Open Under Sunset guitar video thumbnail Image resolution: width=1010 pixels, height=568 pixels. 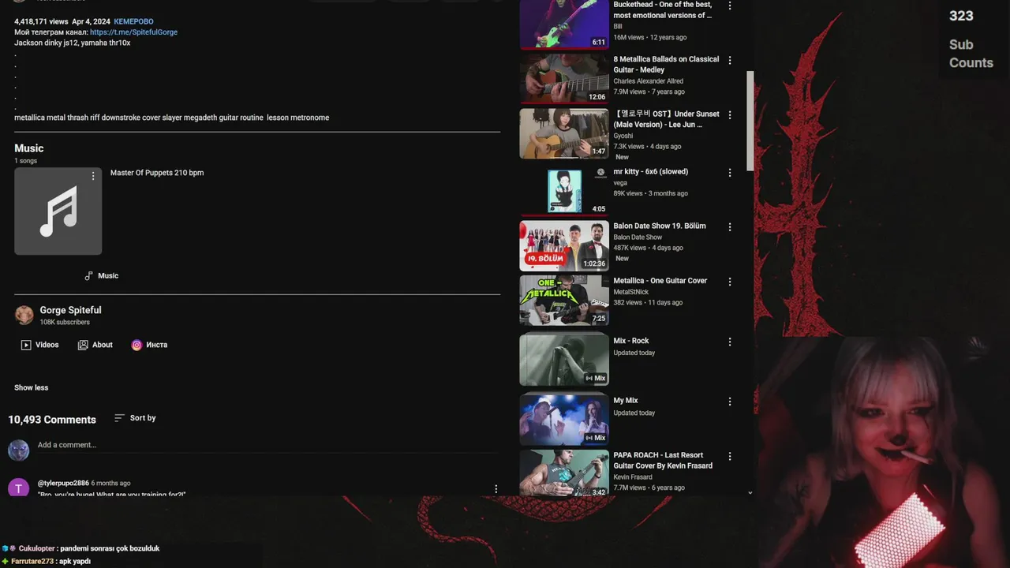pyautogui.click(x=564, y=133)
